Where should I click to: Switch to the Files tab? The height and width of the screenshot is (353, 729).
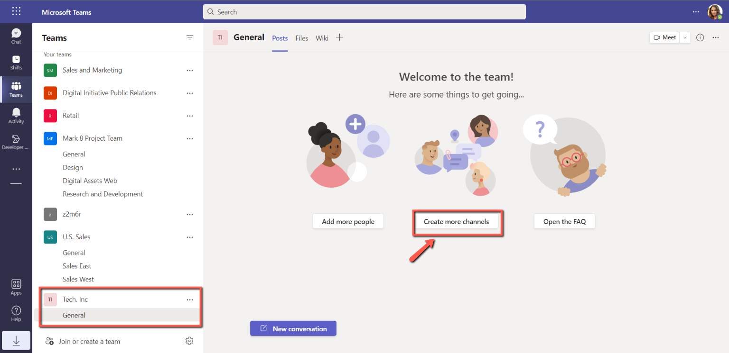click(302, 38)
